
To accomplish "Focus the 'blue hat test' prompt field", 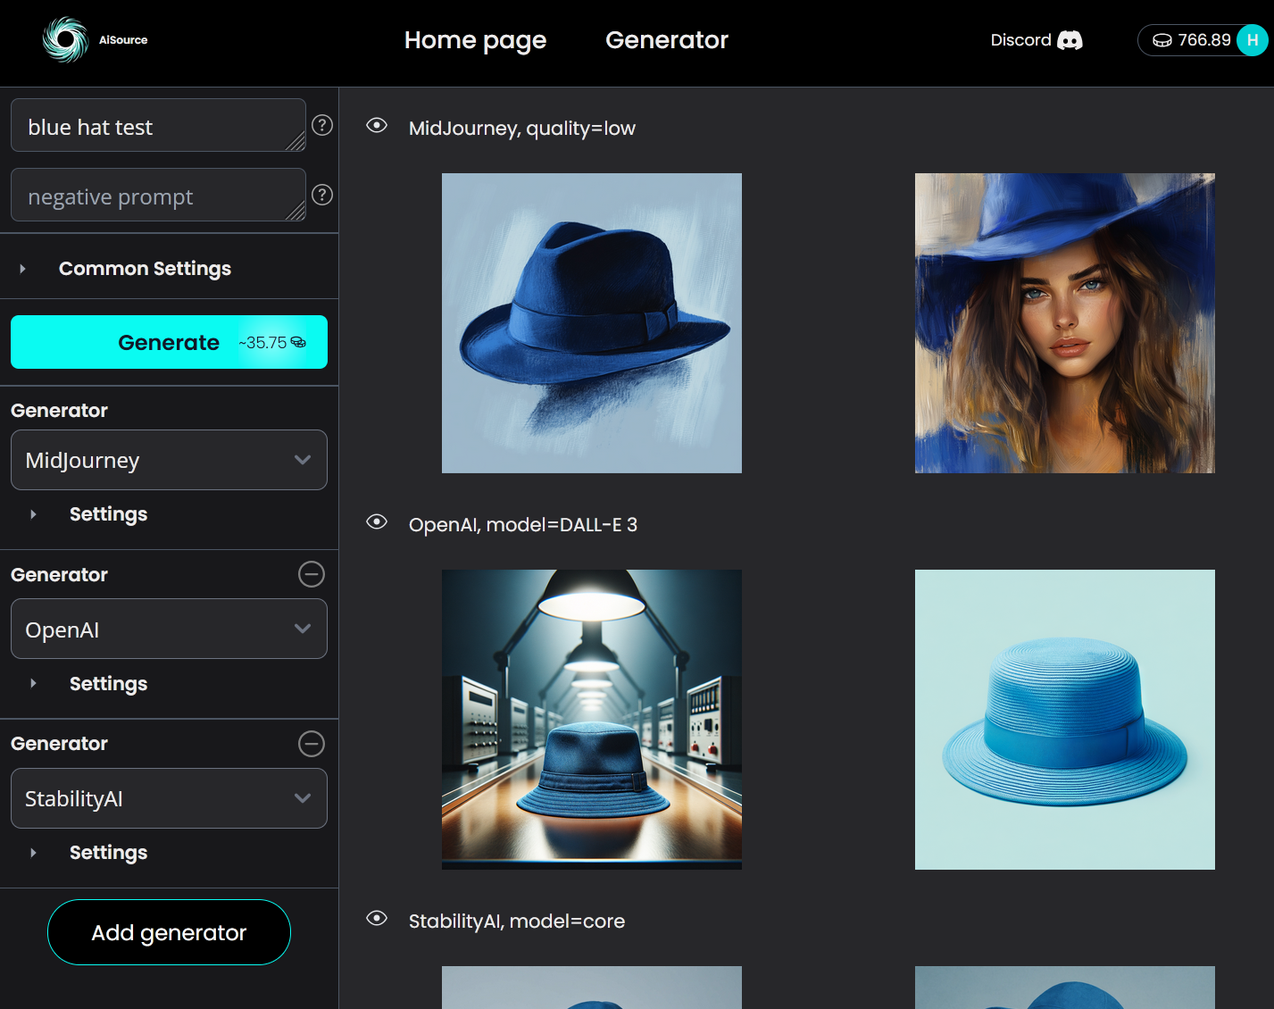I will click(x=158, y=125).
